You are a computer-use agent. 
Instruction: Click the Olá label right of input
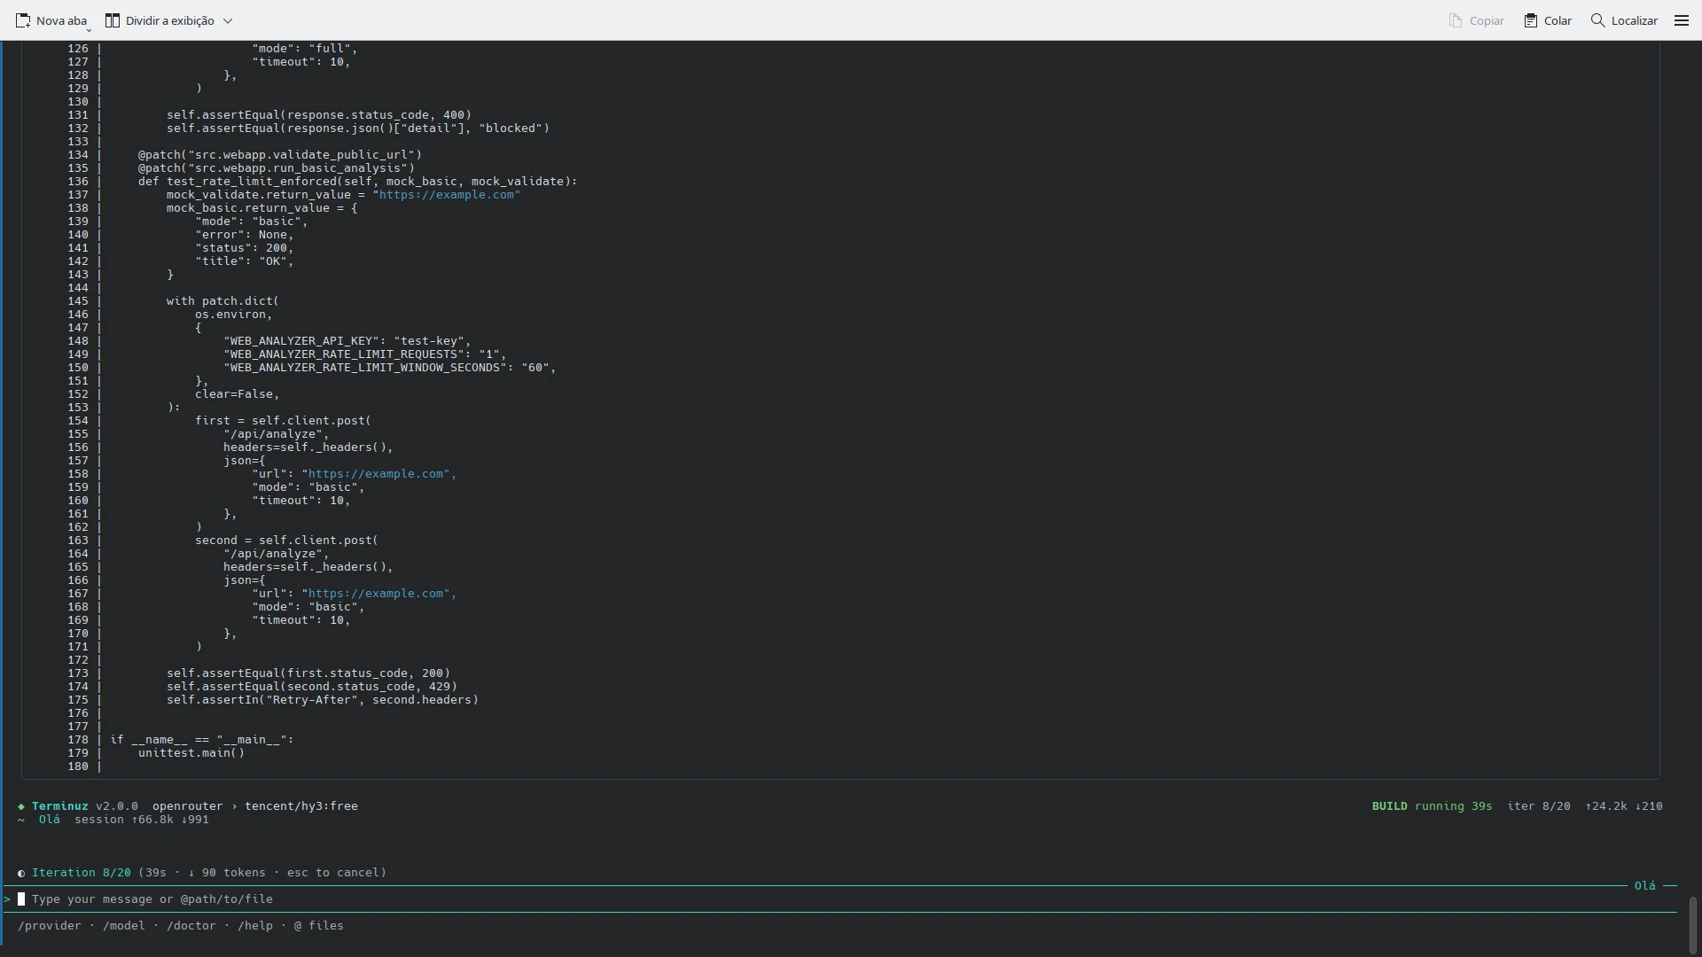(1645, 885)
